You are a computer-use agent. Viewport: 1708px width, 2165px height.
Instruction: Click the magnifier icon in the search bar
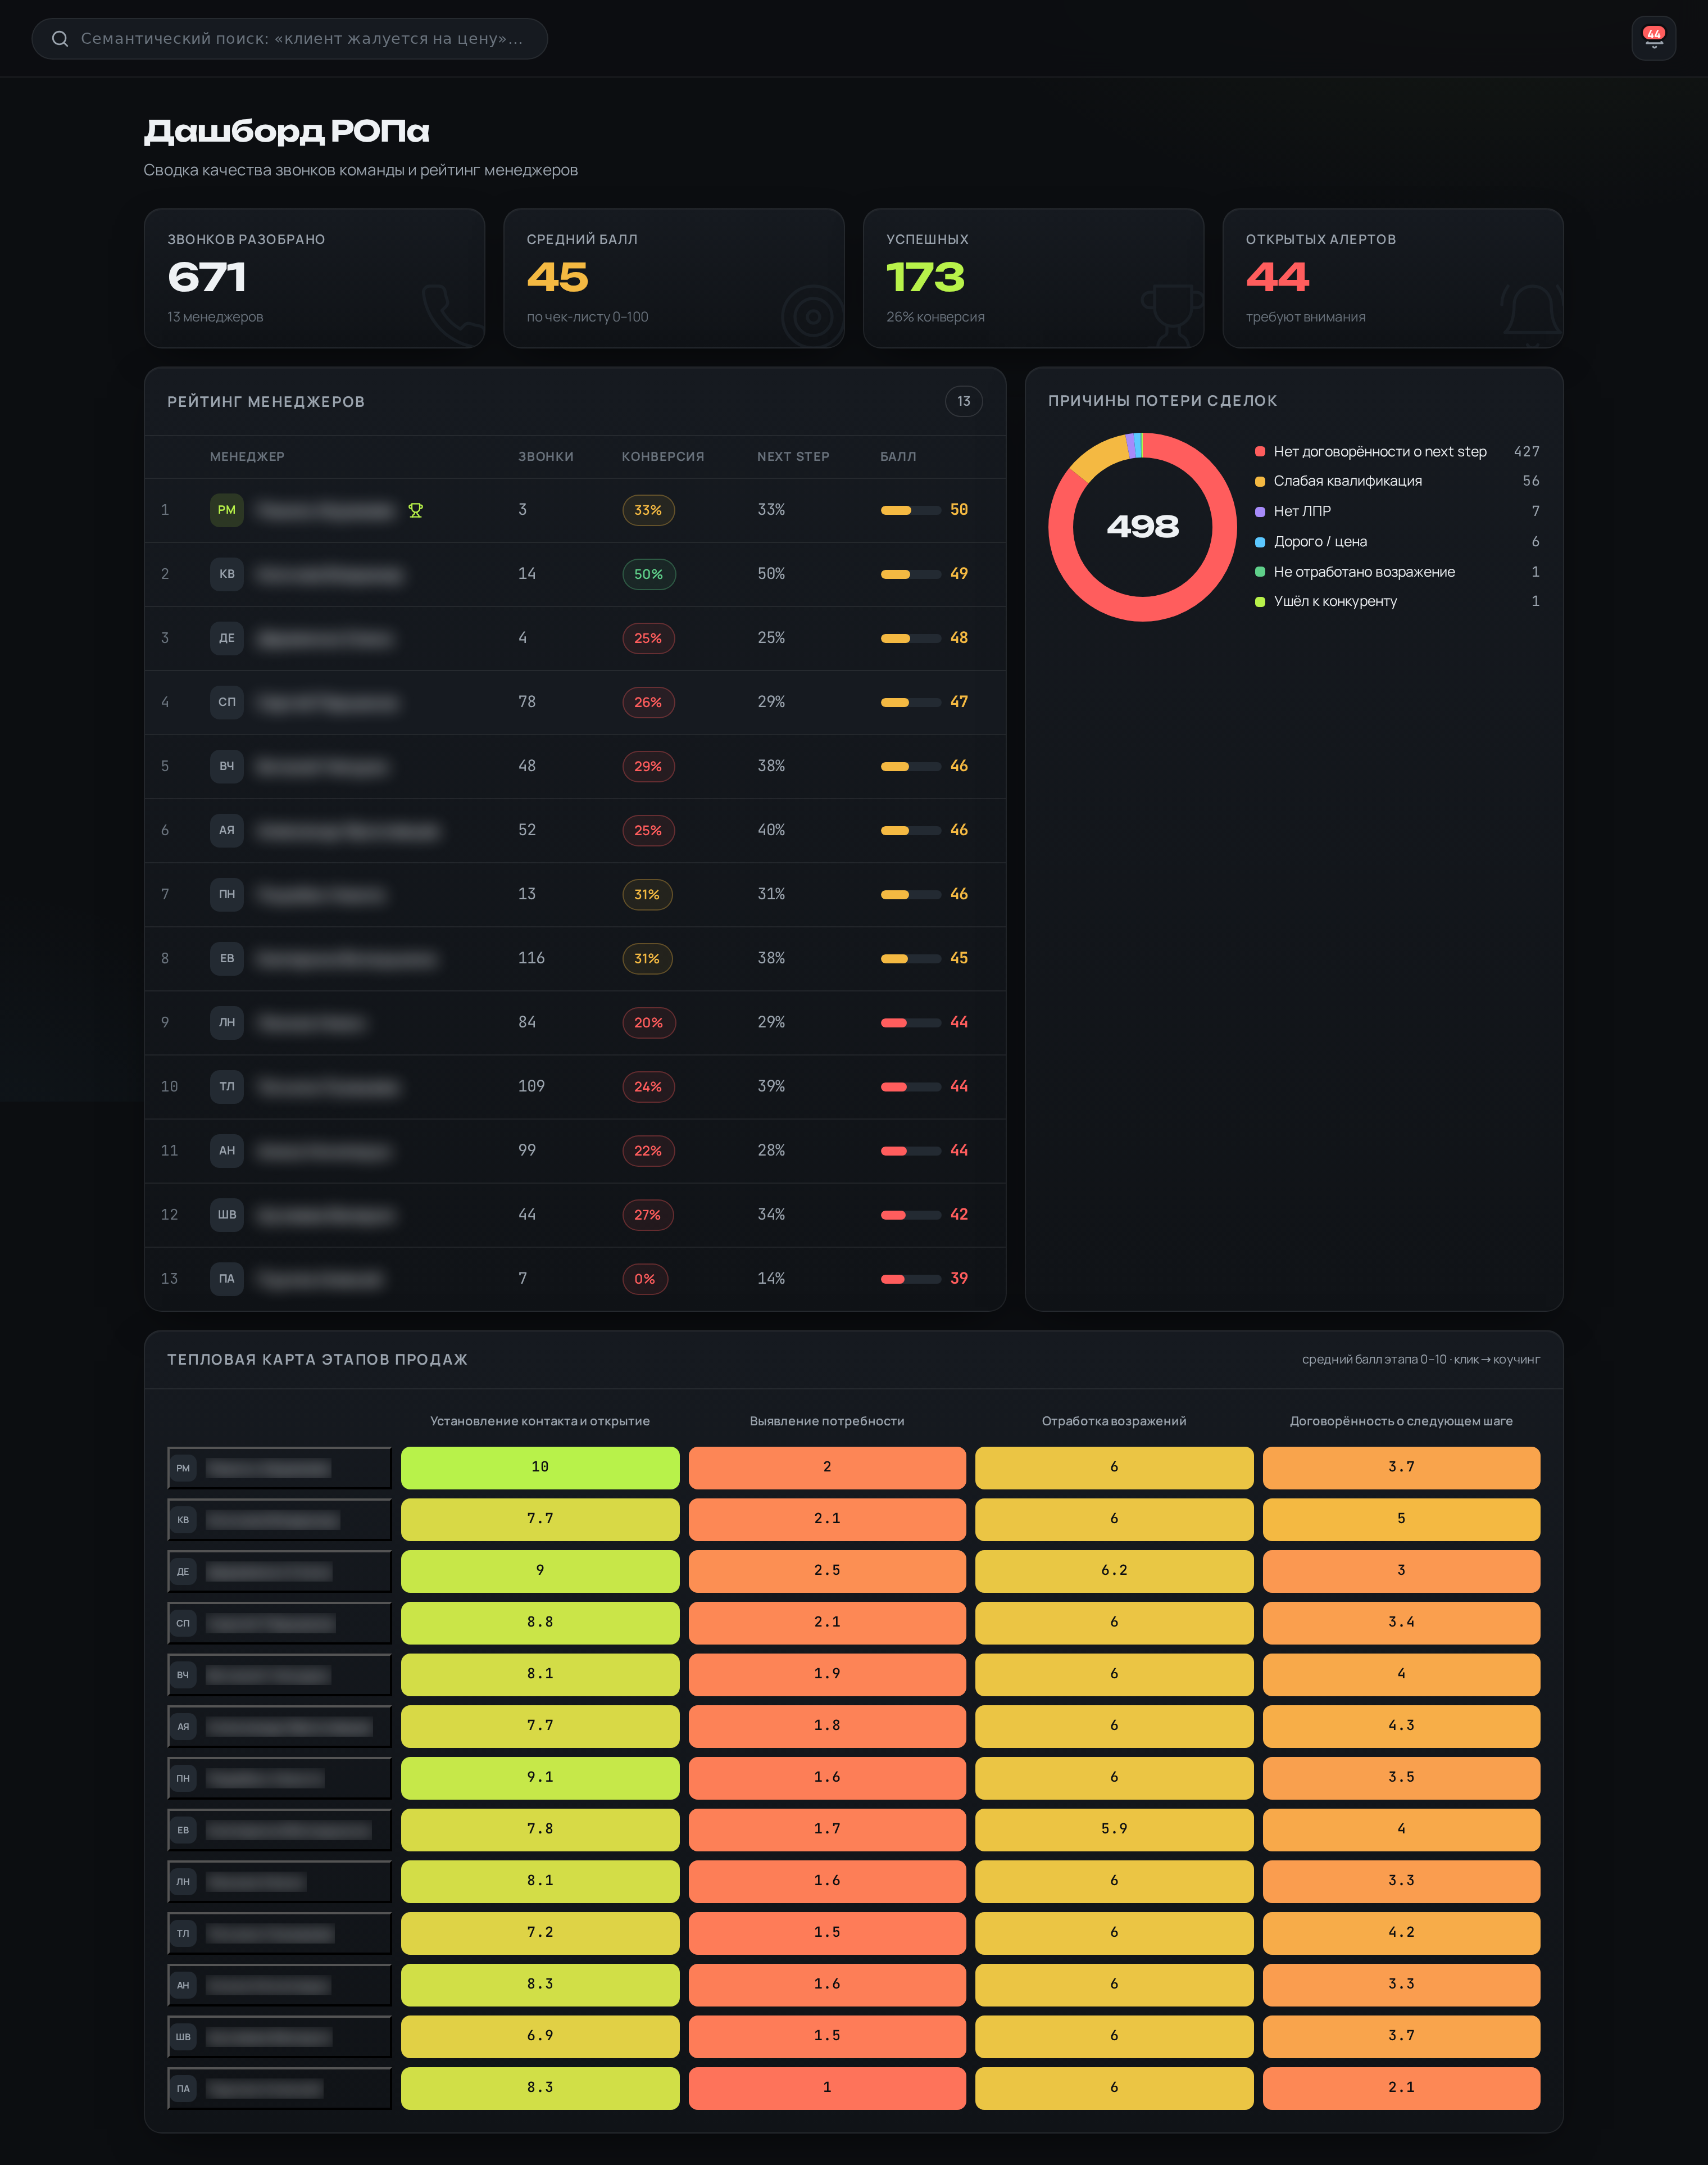coord(60,39)
